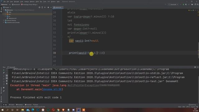Click the warnings inspection indicator
The height and width of the screenshot is (112, 199).
[191, 10]
